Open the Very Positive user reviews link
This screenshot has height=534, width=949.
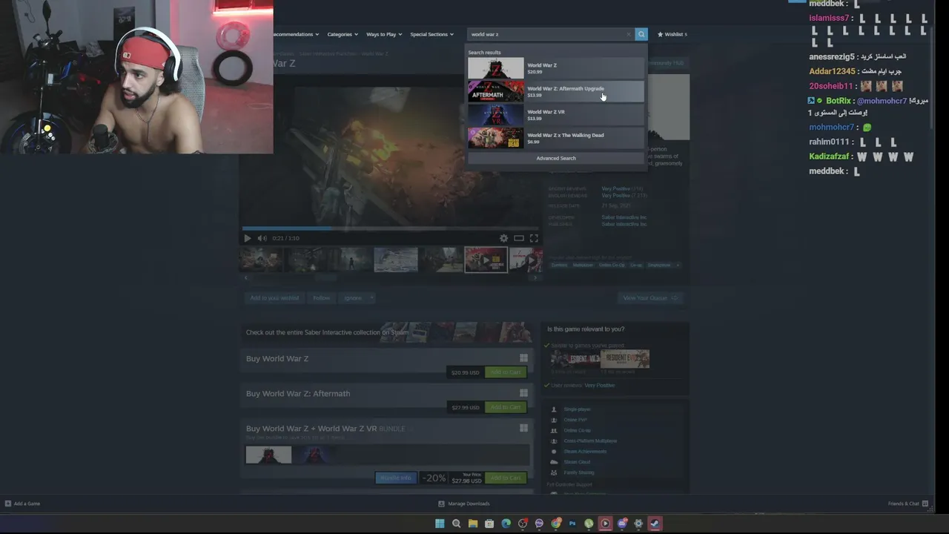(x=600, y=386)
